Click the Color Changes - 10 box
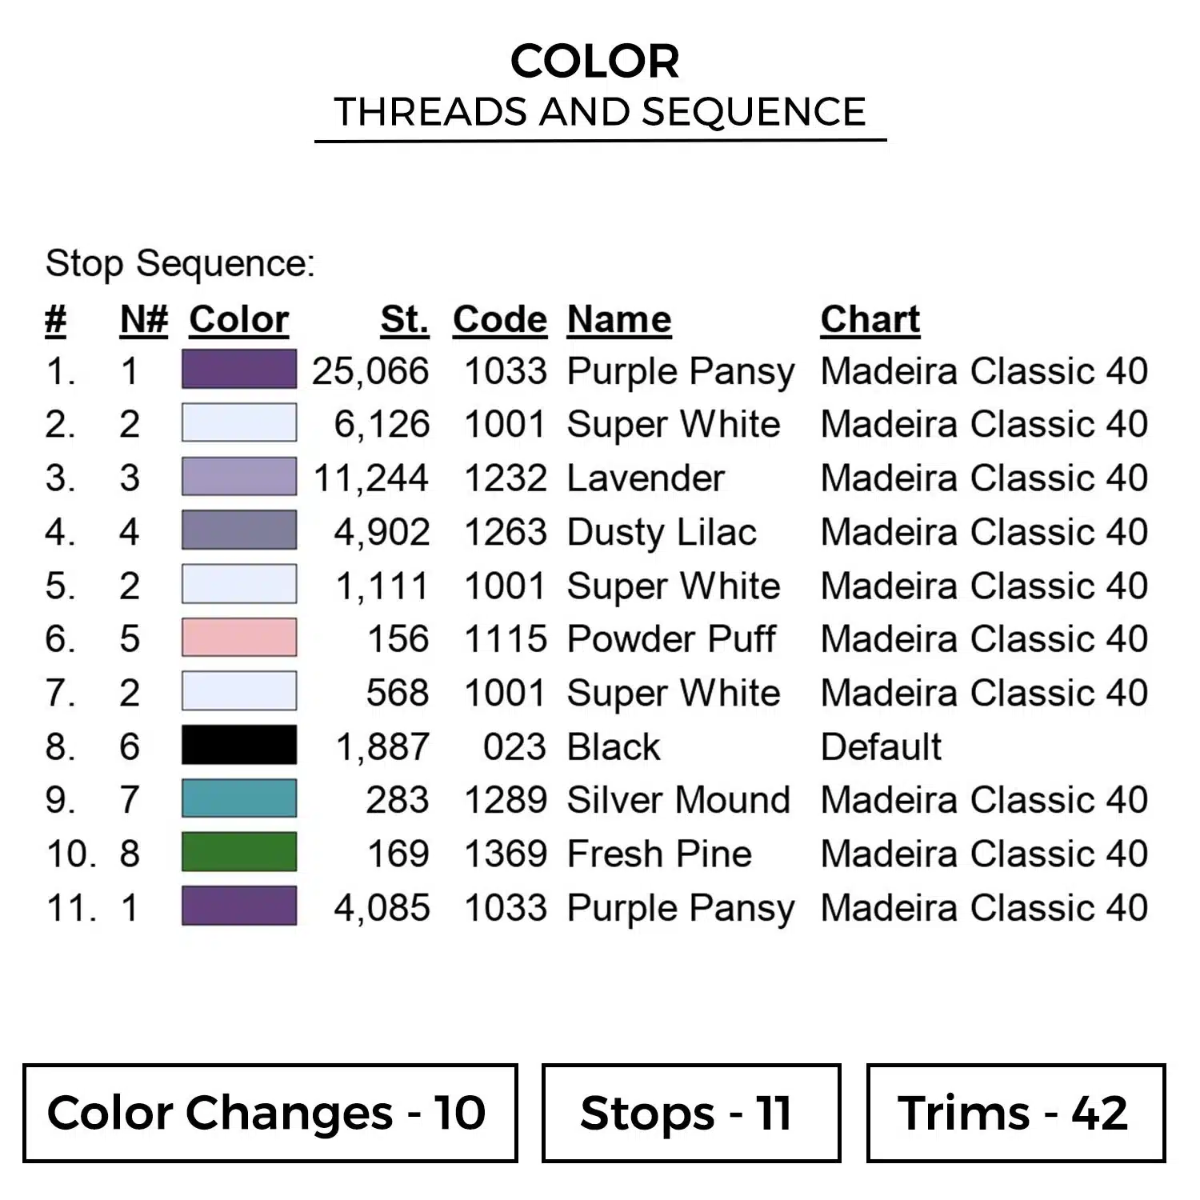This screenshot has width=1200, height=1200. [x=270, y=1113]
